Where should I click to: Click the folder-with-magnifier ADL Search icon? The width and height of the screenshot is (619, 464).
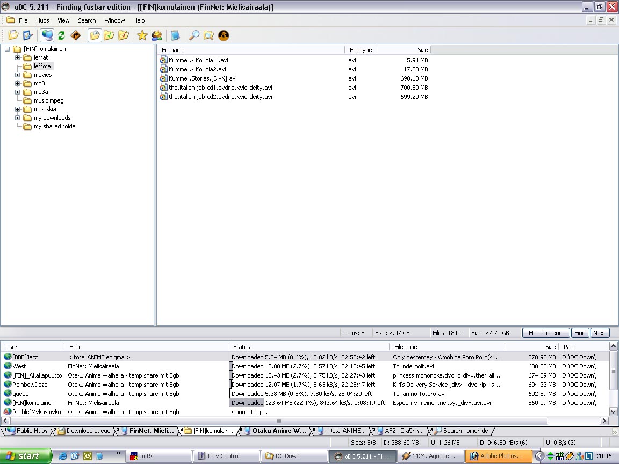209,35
